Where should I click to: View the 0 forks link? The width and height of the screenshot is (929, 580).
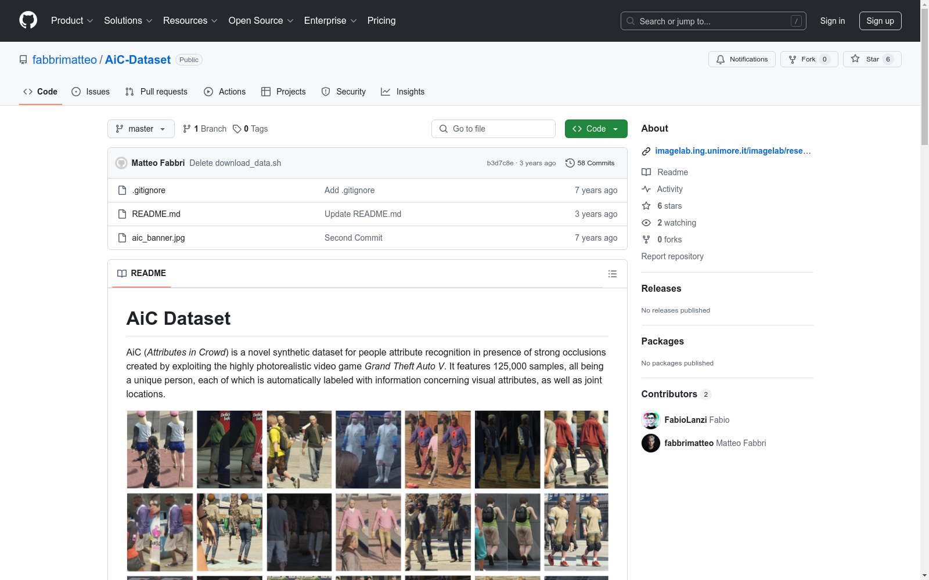[662, 240]
